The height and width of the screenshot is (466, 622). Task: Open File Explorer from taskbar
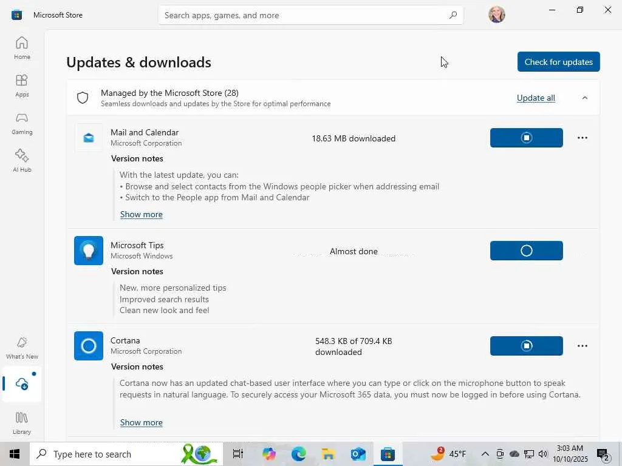(328, 454)
